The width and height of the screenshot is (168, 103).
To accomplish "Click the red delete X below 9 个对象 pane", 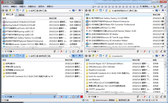I will tap(62, 51).
